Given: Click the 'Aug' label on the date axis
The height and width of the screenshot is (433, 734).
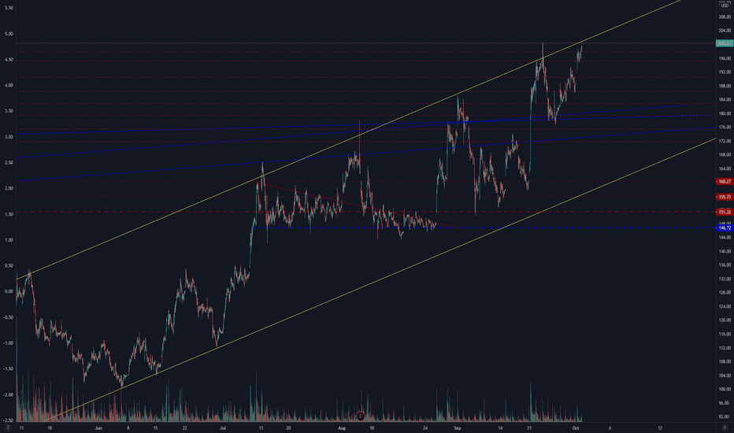Looking at the screenshot, I should tap(342, 427).
